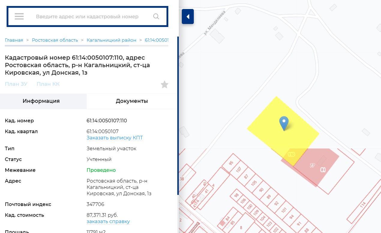Viewport: 381px width, 233px height.
Task: Add parcel to favorites with star icon
Action: click(x=164, y=85)
